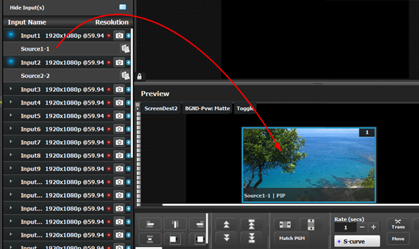Click the copy icon next to Source1-1
Screen dimensions: 419x249
125,49
